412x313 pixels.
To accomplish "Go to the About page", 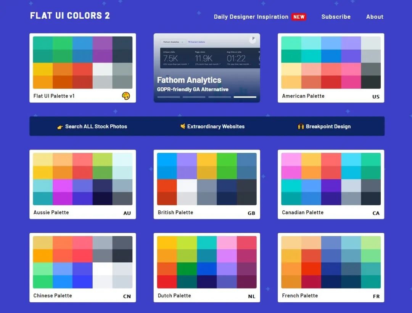I will [x=375, y=17].
